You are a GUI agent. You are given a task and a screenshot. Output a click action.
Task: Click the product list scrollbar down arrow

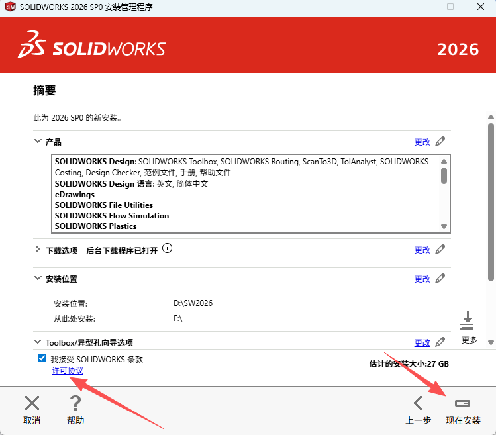tap(444, 226)
